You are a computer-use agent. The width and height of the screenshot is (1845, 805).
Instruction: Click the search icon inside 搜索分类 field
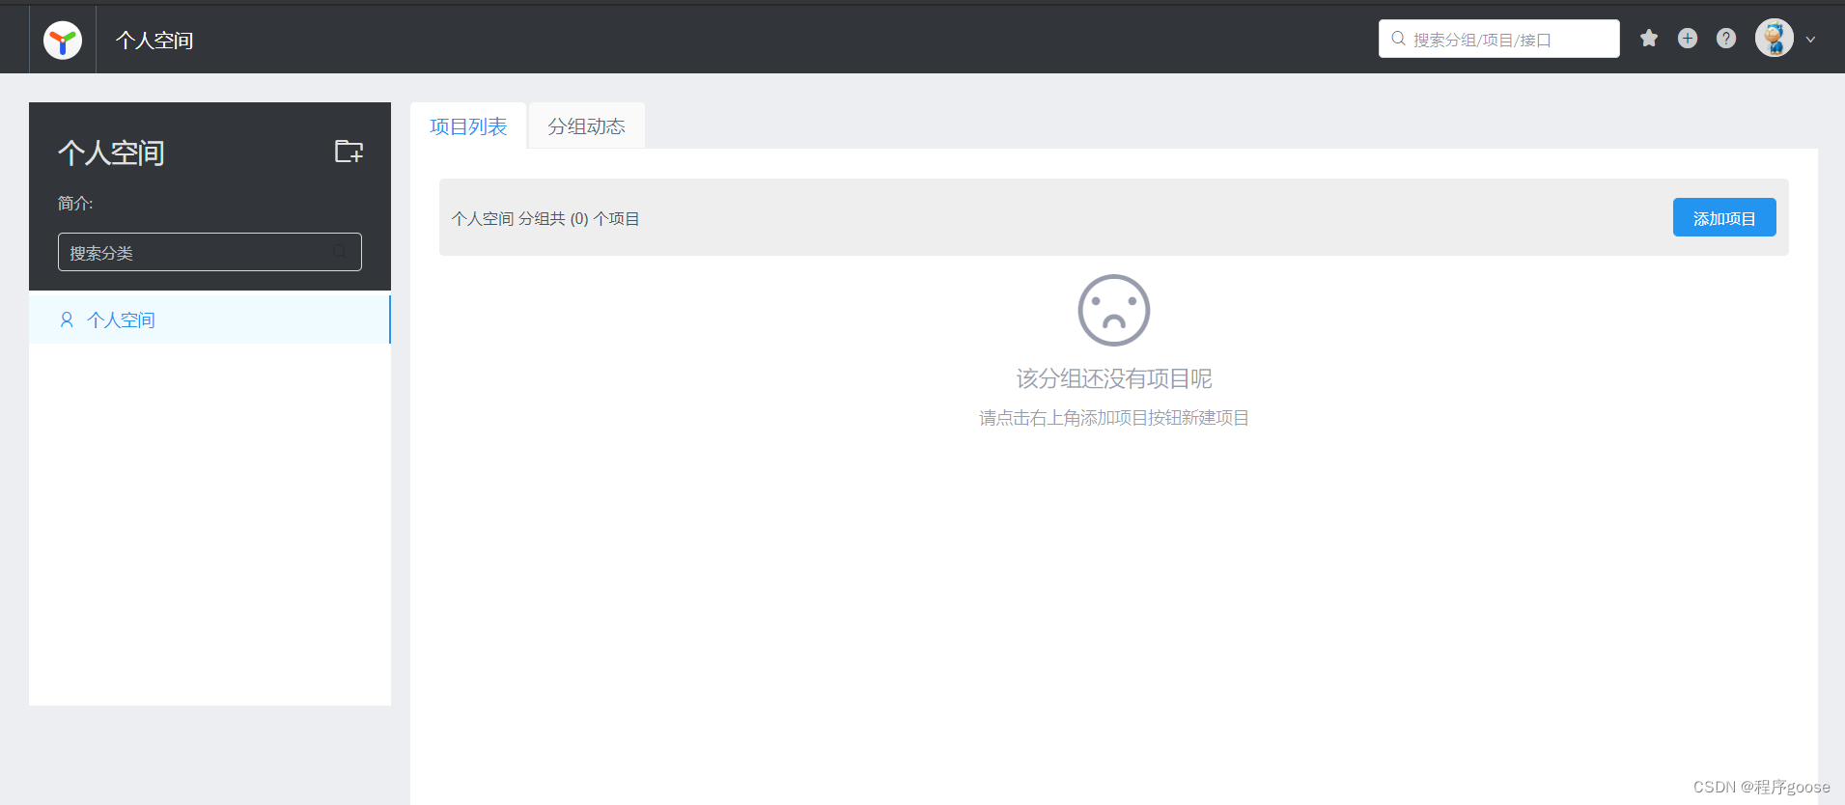(340, 252)
